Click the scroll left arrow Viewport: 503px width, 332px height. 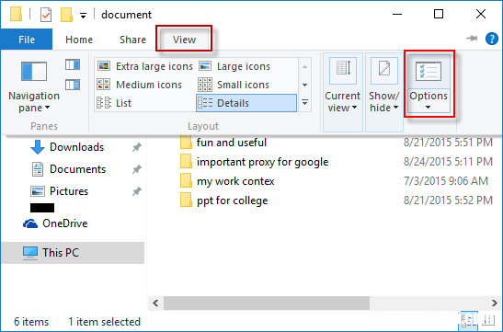tap(155, 303)
